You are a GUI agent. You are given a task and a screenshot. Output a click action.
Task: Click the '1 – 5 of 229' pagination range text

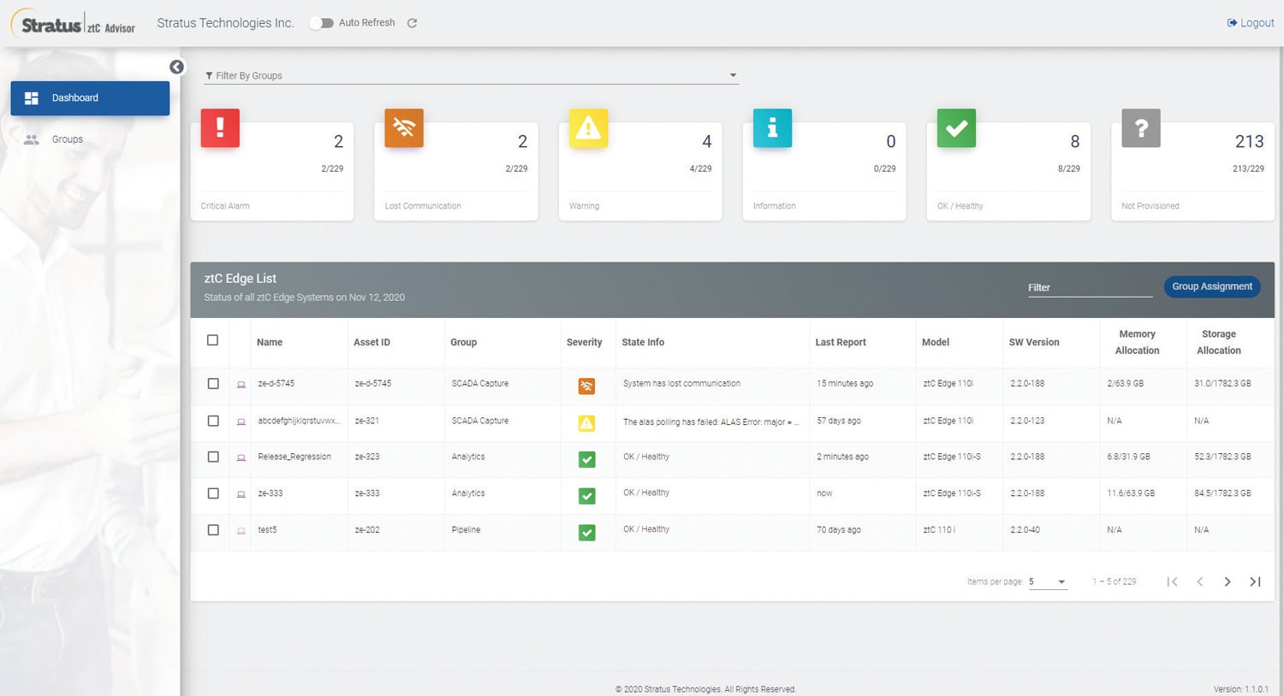(x=1115, y=581)
